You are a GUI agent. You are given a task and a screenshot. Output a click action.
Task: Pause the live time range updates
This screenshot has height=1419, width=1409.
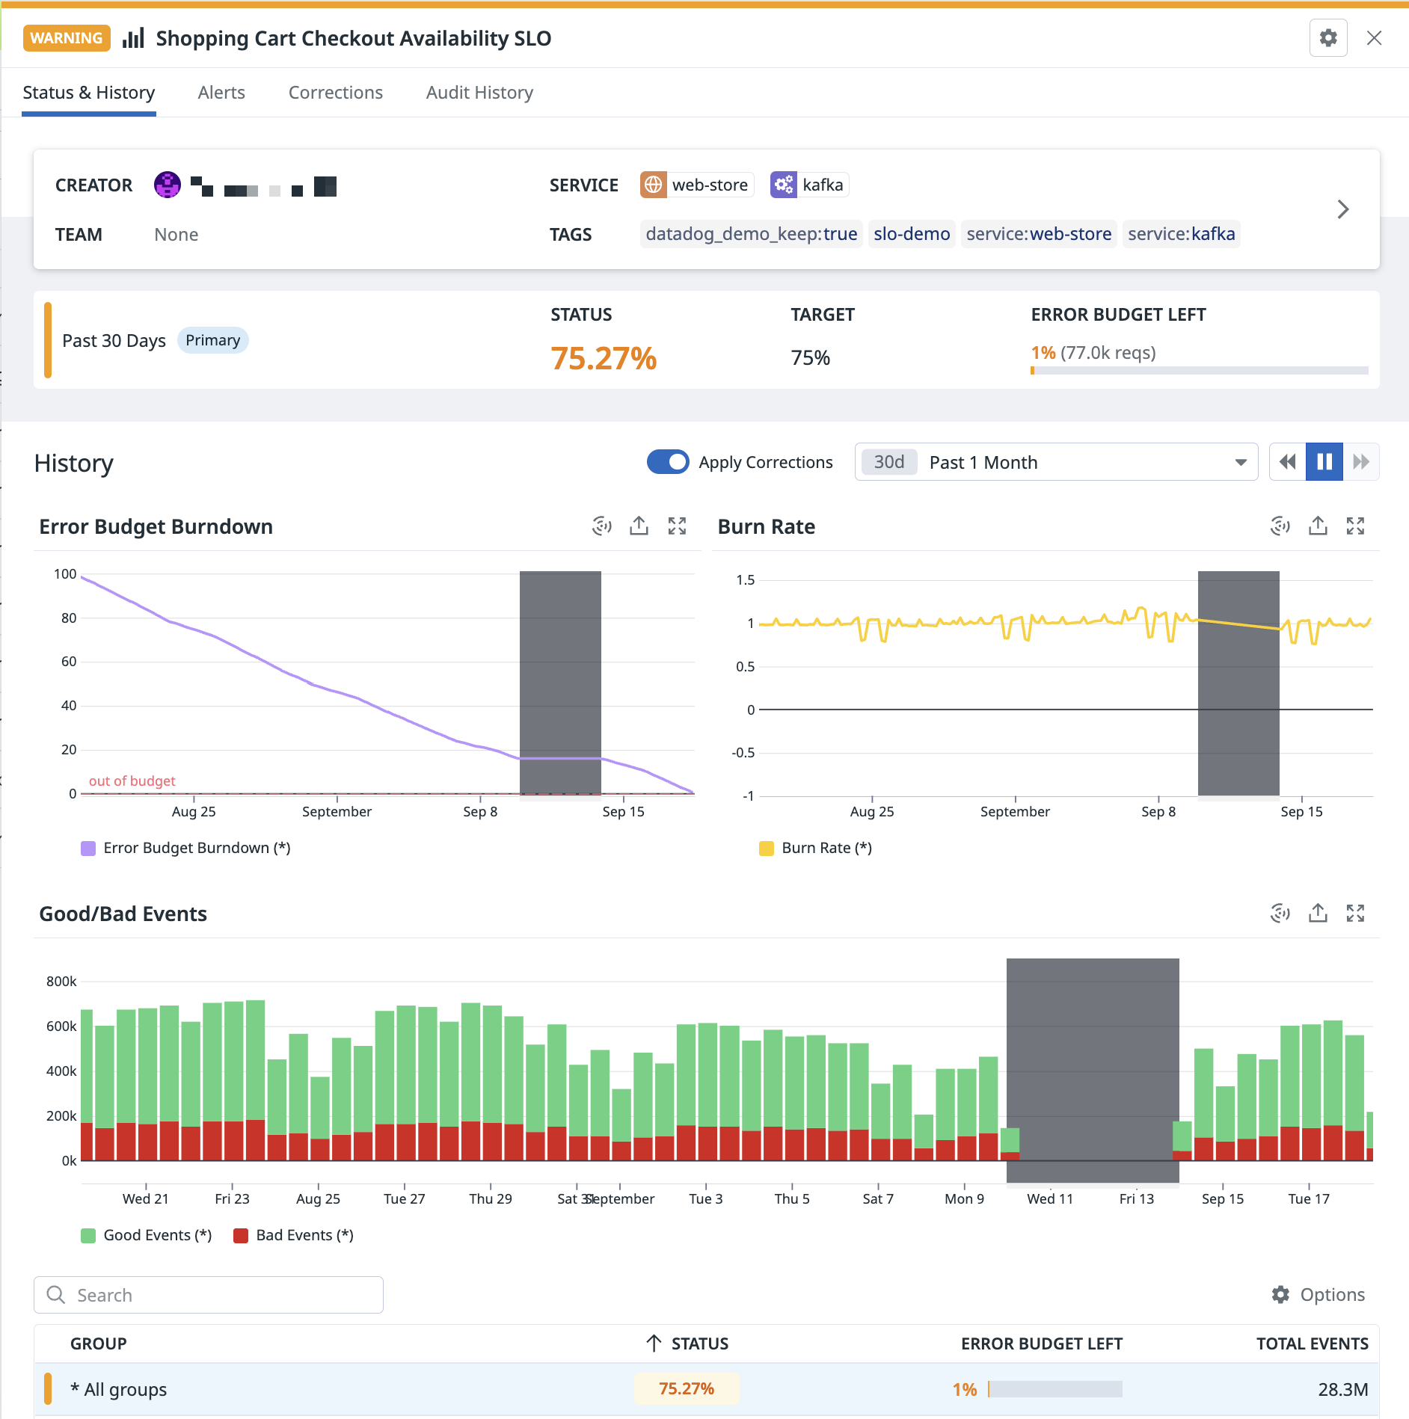(x=1324, y=462)
